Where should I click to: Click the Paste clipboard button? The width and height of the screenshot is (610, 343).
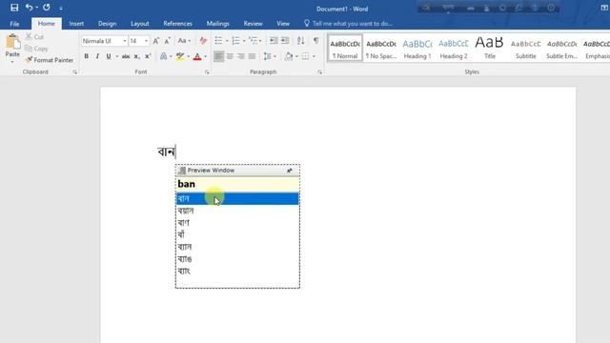[12, 48]
